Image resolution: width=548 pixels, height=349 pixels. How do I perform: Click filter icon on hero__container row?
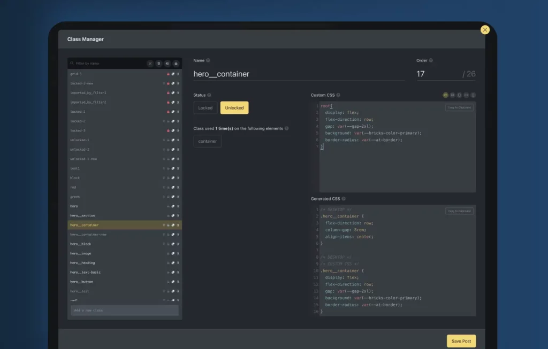click(x=164, y=225)
